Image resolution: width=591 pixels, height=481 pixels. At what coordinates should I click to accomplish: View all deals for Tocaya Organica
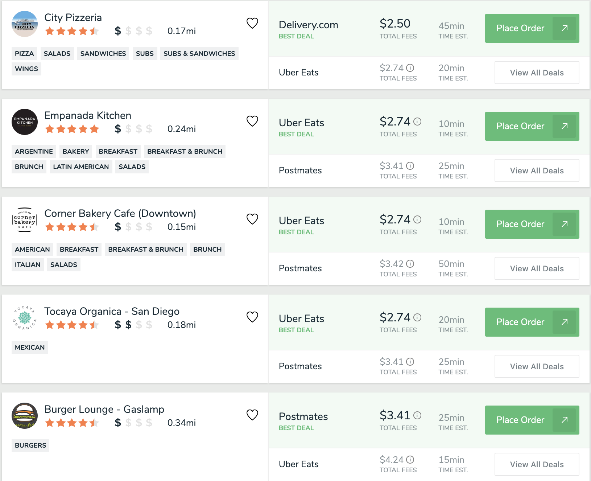[537, 366]
